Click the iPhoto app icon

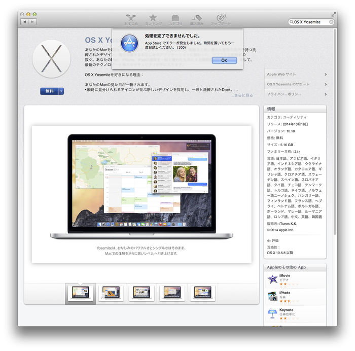[272, 296]
